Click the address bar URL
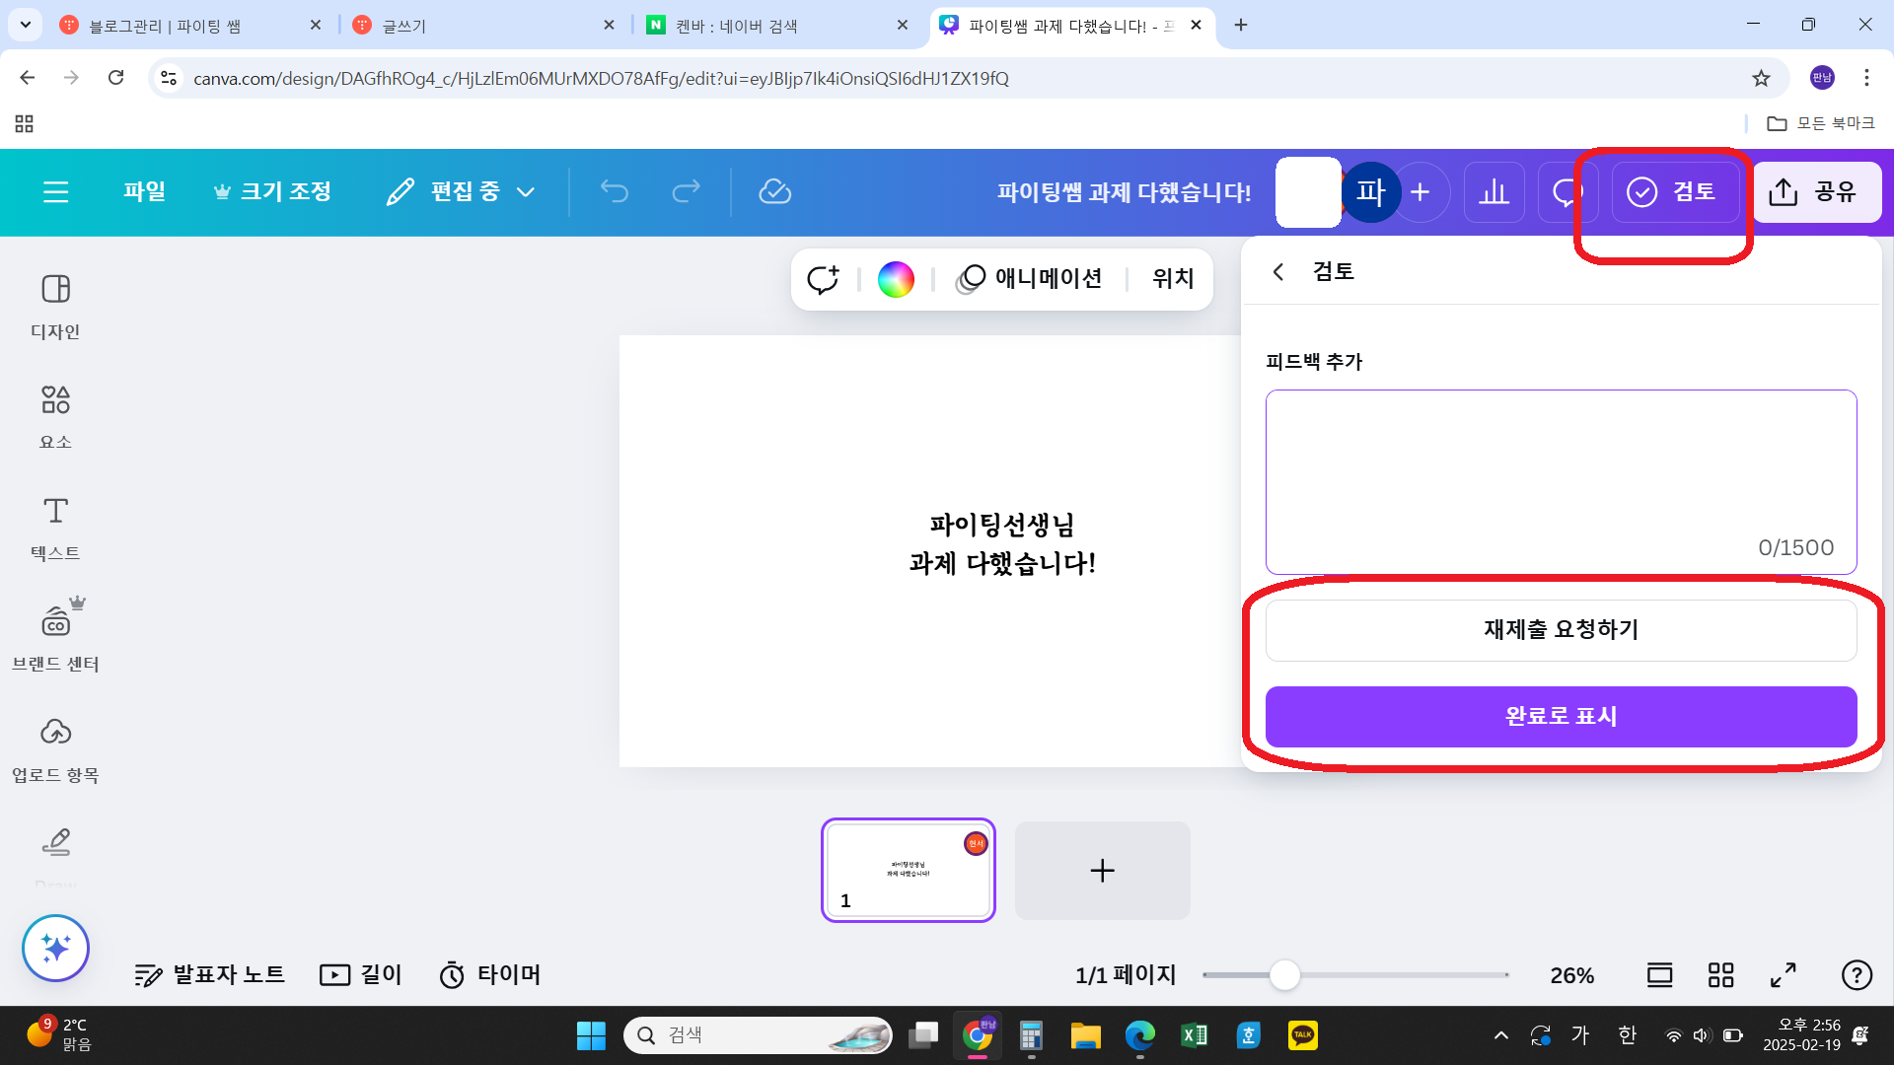Viewport: 1894px width, 1065px height. click(x=601, y=78)
